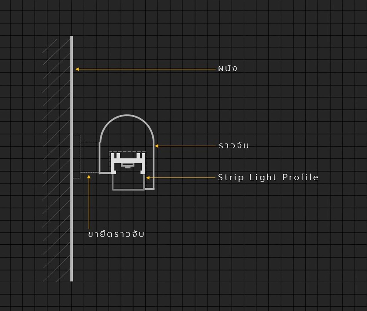Click the vertical wall line in diagram
The height and width of the screenshot is (311, 367).
click(72, 159)
